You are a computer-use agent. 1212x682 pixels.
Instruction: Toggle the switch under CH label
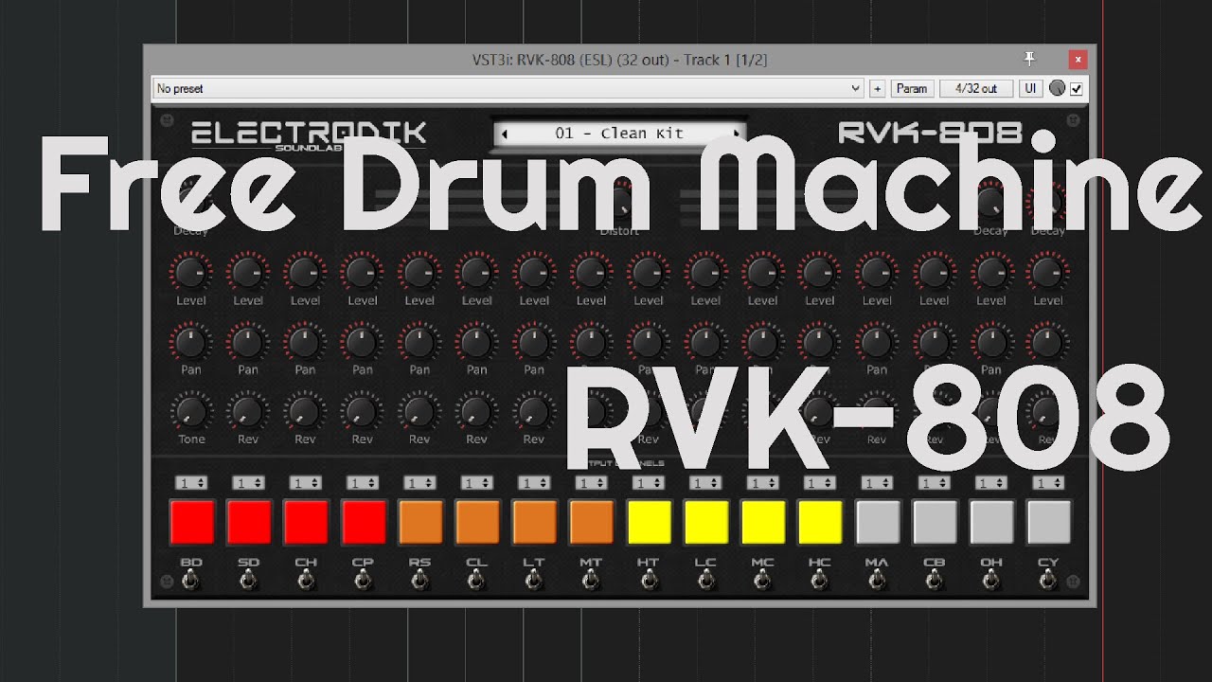306,580
